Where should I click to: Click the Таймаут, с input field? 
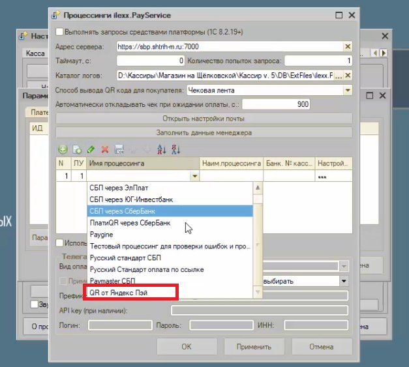pos(151,61)
